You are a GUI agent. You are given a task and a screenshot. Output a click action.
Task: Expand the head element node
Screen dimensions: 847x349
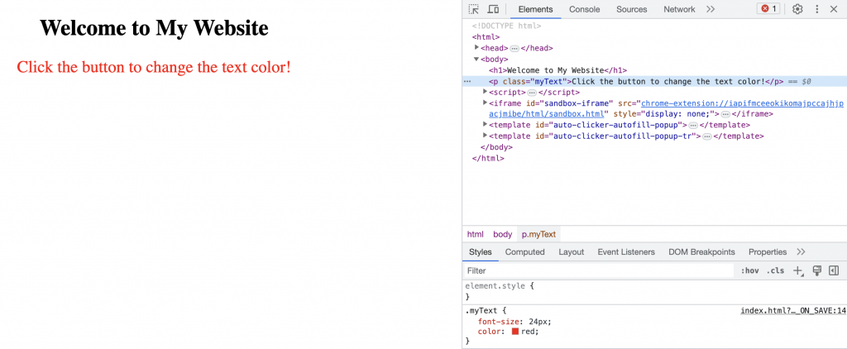click(476, 48)
